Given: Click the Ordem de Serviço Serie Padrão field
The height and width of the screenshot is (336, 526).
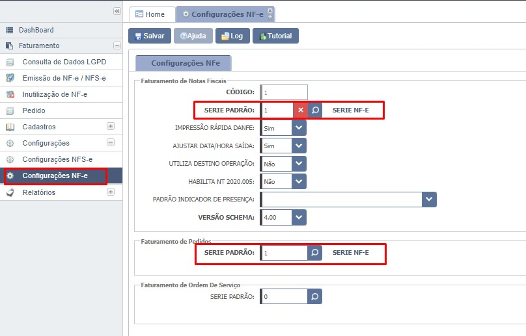Looking at the screenshot, I should [x=284, y=297].
